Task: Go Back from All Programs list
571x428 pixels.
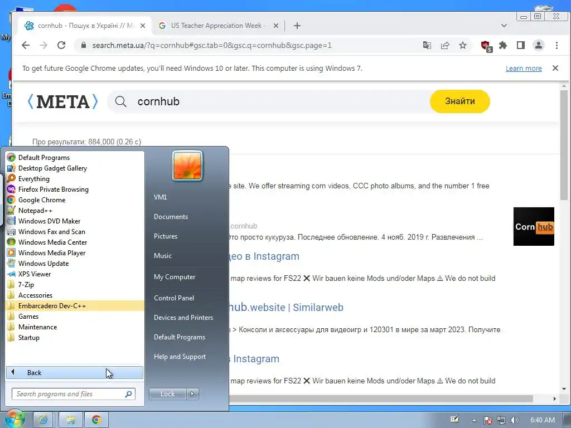Action: (75, 372)
